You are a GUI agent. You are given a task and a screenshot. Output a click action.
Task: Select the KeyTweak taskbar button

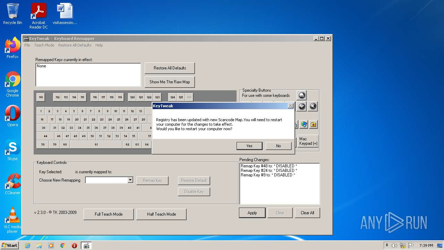pos(86,245)
